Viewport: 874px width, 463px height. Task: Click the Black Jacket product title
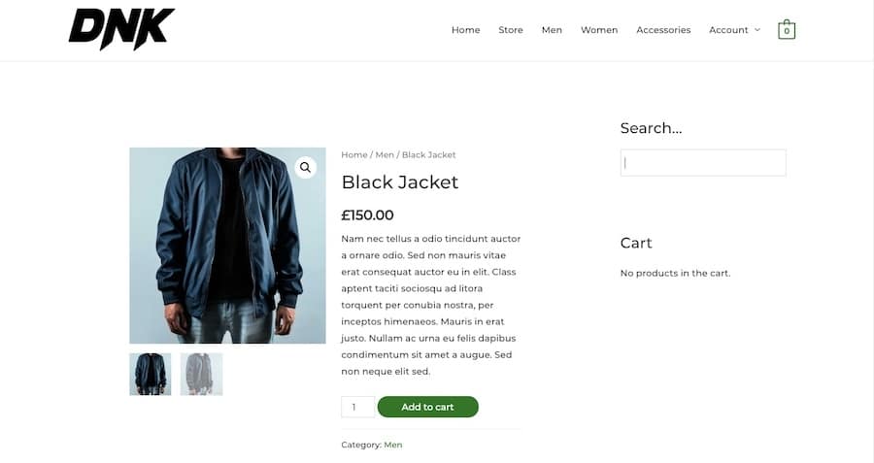click(400, 182)
